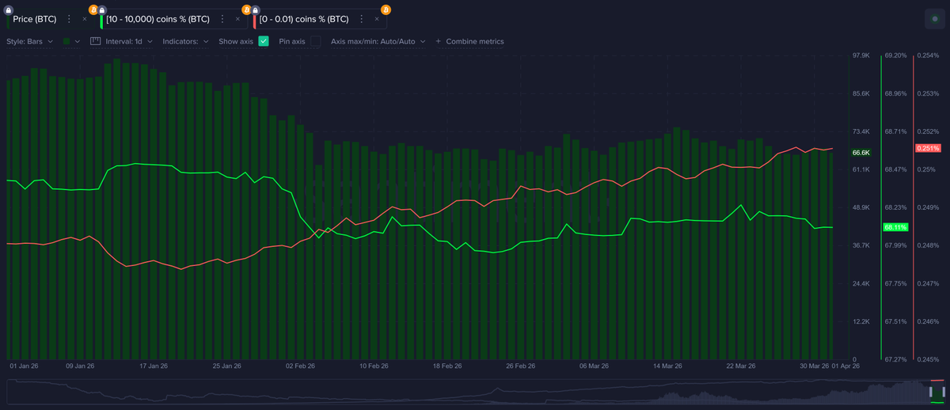This screenshot has height=410, width=950.
Task: Click the interval ruler icon
Action: 96,41
